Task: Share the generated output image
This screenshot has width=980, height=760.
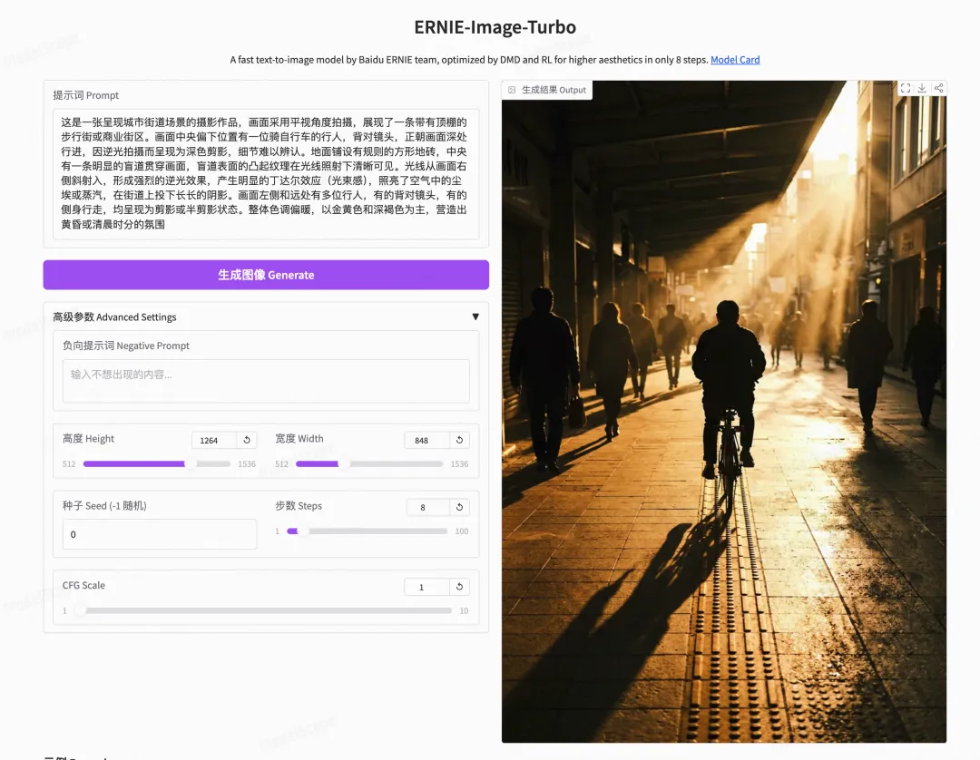Action: pyautogui.click(x=939, y=89)
